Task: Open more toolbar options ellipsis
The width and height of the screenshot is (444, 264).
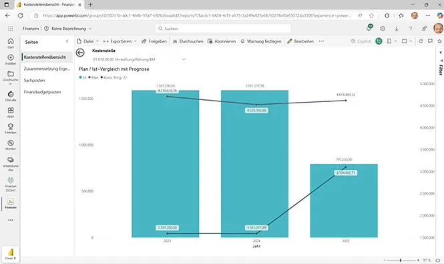Action: [x=321, y=41]
